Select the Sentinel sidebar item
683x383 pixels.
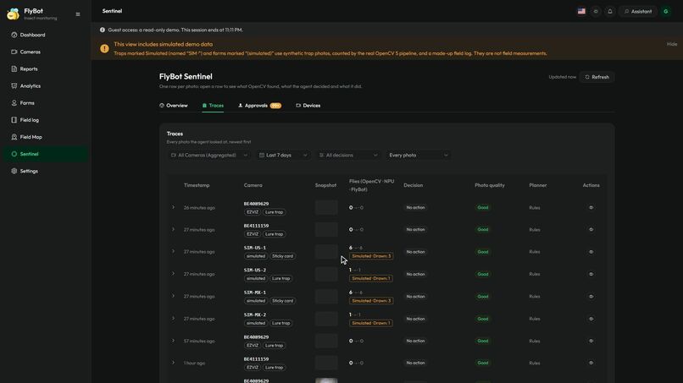click(45, 154)
